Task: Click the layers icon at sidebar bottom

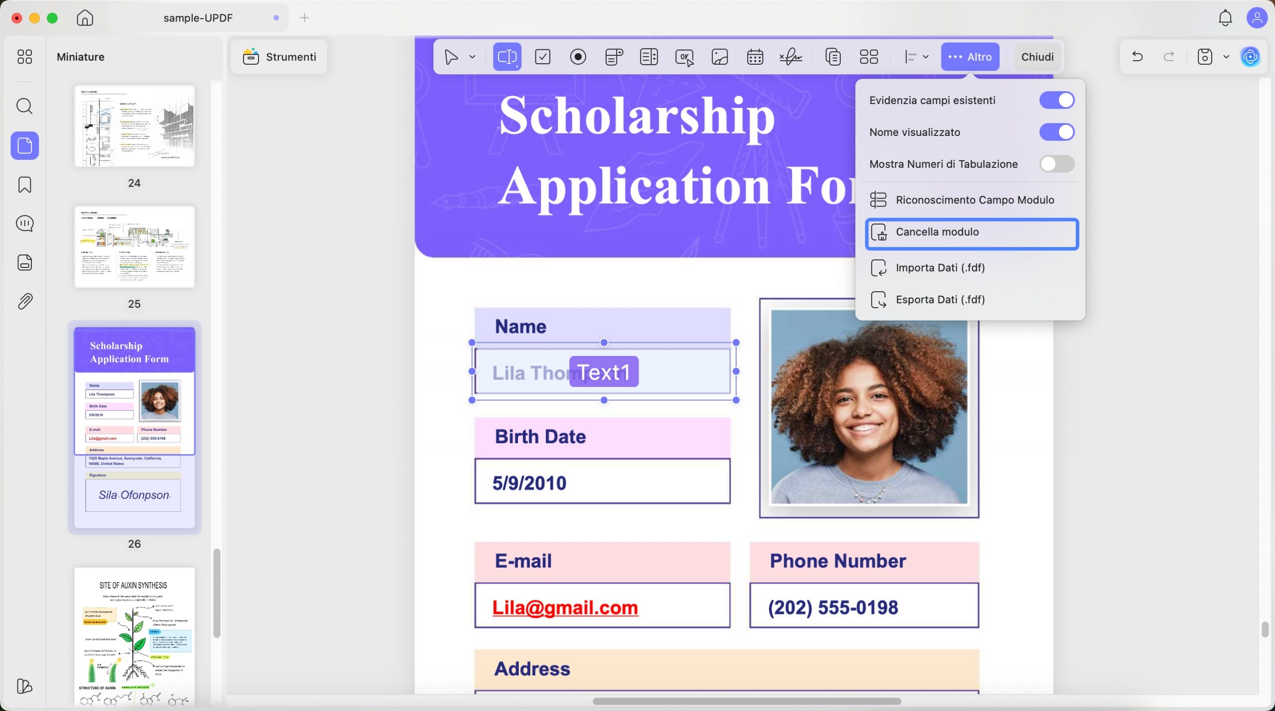Action: tap(24, 686)
